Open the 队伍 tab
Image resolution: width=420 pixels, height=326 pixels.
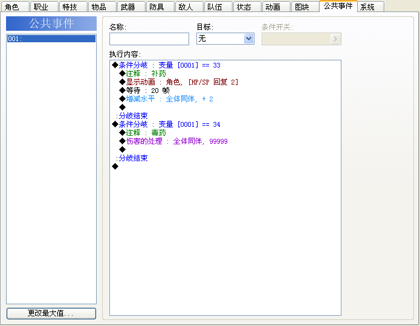coord(218,7)
